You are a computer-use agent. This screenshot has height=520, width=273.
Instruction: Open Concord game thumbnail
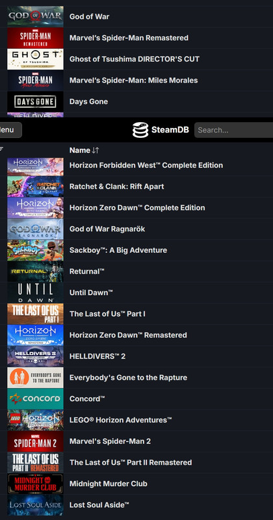tap(35, 398)
